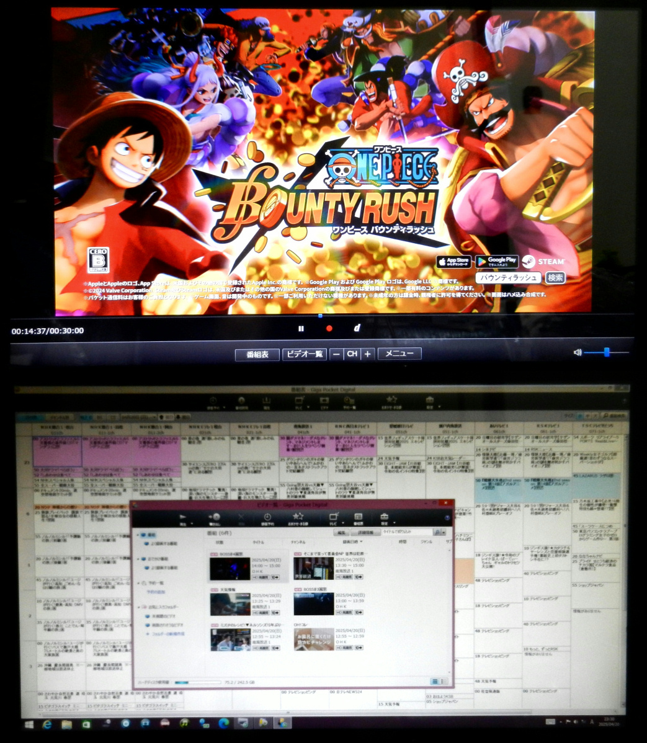Start recording with the red record button

(x=329, y=328)
